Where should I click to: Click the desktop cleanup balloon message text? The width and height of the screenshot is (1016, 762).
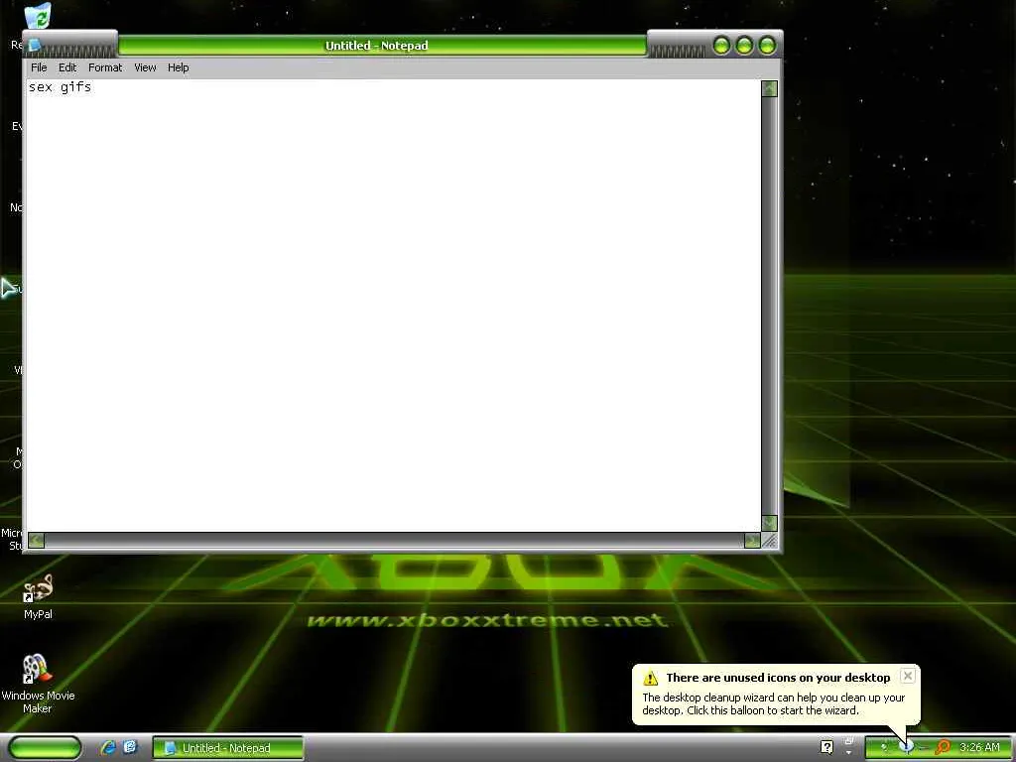click(773, 703)
